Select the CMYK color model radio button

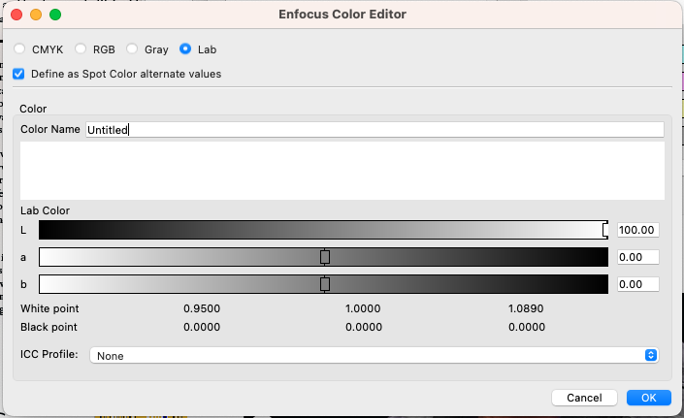click(x=19, y=48)
